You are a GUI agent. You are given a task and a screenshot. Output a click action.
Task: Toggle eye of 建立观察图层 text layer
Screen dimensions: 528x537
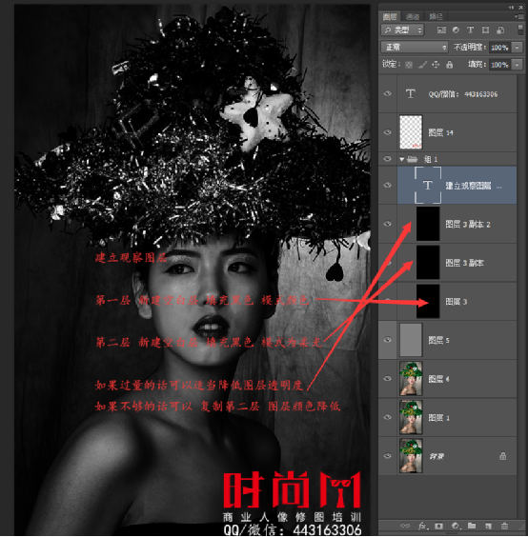[388, 185]
